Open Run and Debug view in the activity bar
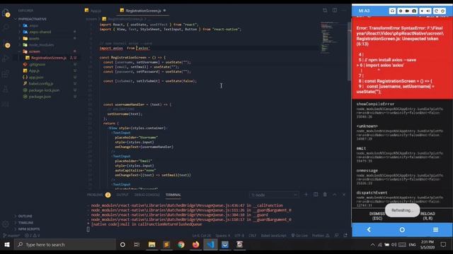Viewport: 453px width, 254px height. (6, 59)
